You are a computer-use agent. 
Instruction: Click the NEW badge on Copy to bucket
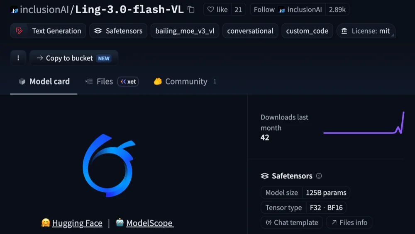104,58
